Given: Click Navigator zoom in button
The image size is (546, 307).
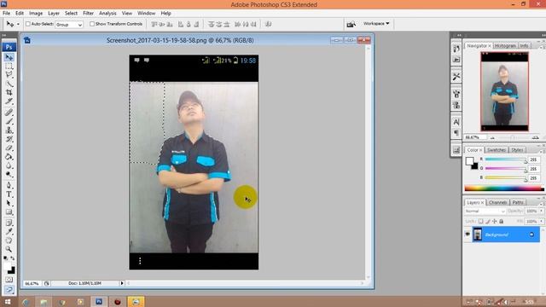Looking at the screenshot, I should point(535,138).
